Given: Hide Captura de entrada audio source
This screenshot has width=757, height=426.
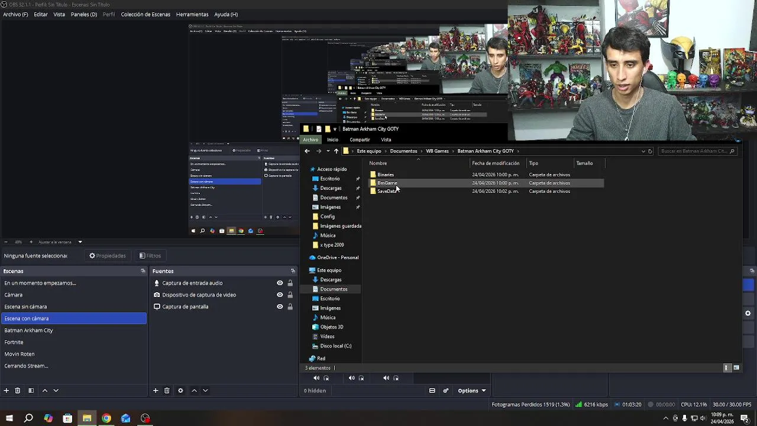Looking at the screenshot, I should (280, 283).
